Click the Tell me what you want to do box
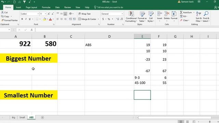 [x=108, y=8]
